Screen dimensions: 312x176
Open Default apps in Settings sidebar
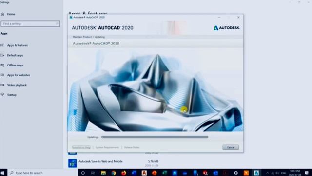(x=15, y=55)
